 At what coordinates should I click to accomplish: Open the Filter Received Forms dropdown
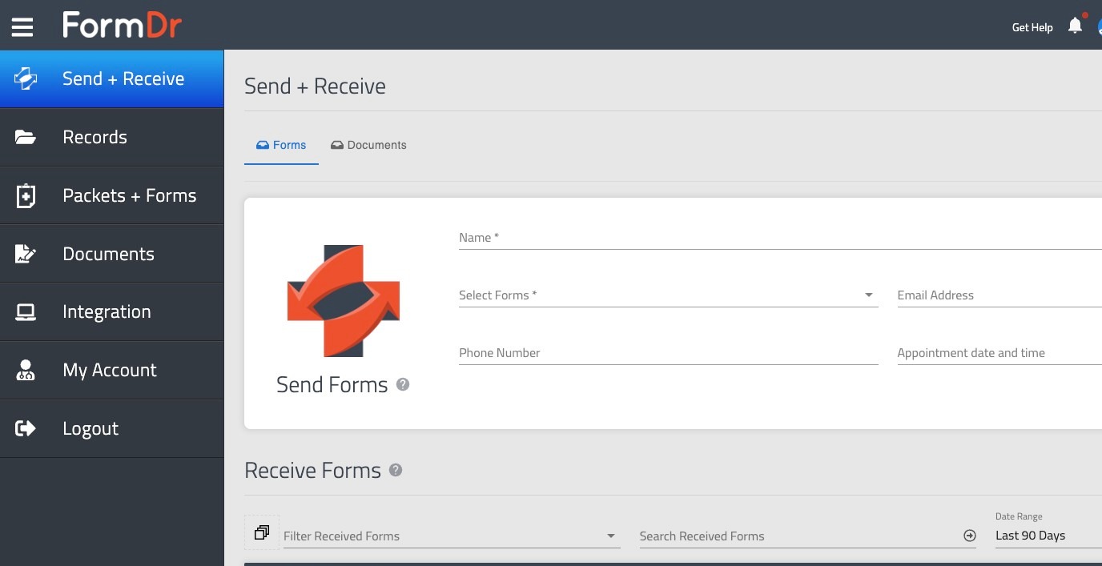[x=452, y=536]
